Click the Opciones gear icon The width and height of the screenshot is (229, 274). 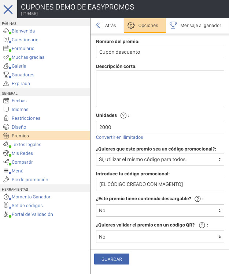(131, 25)
